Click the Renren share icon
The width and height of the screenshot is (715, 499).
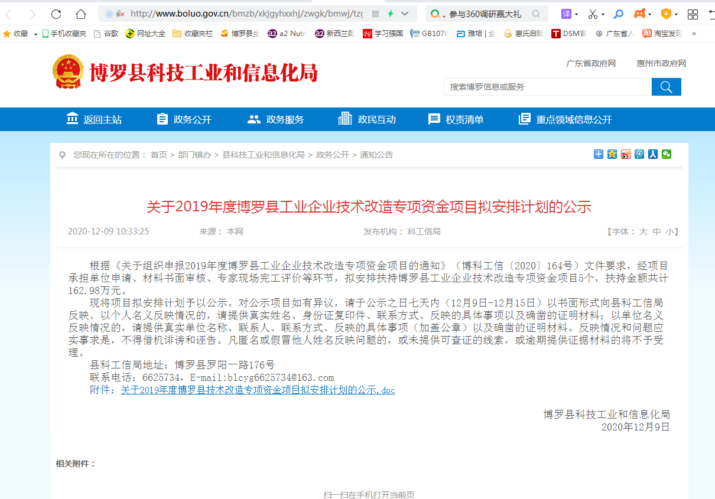(x=653, y=154)
